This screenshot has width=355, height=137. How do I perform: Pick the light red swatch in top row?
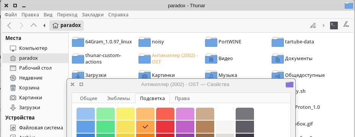[165, 114]
